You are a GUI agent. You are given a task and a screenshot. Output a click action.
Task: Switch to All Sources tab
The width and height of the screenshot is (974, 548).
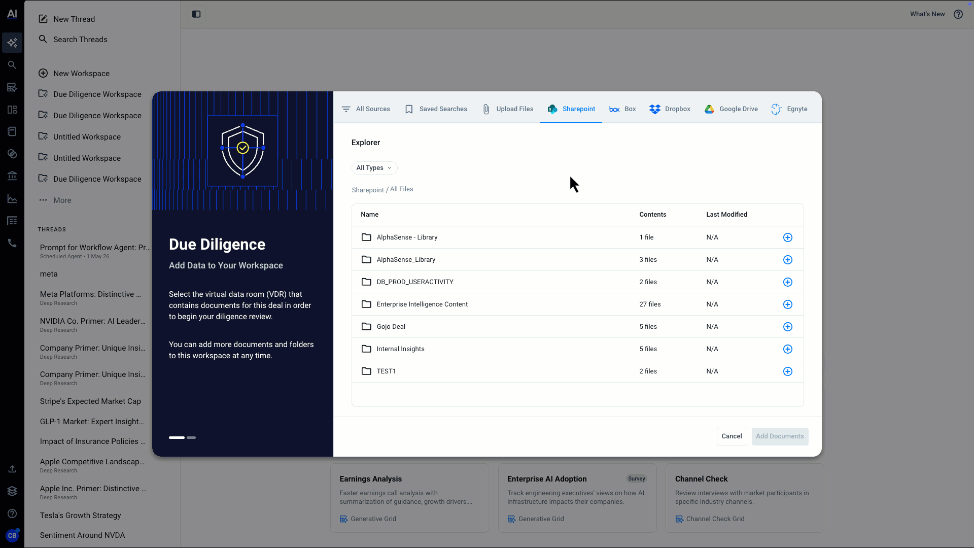[366, 109]
